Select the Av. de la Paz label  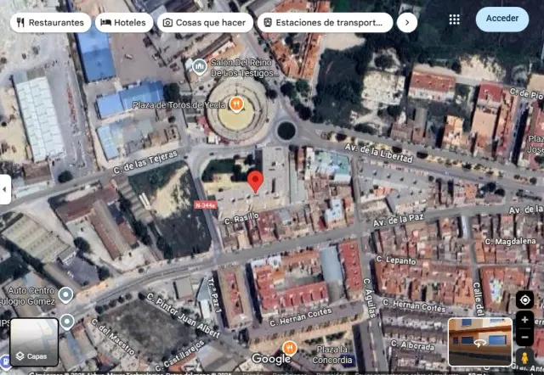399,220
